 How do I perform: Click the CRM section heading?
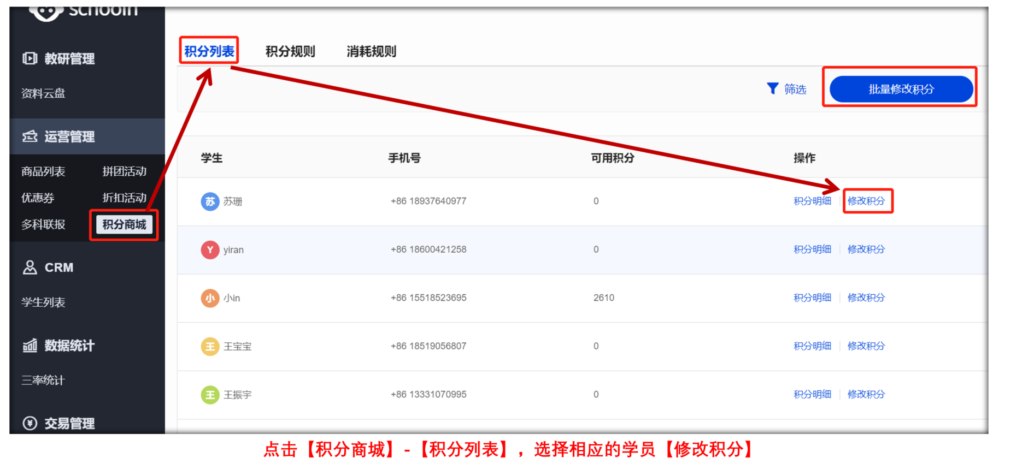(x=59, y=267)
